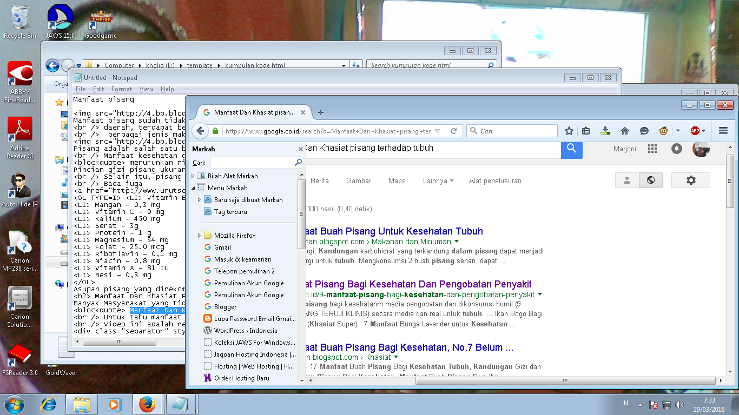Viewport: 739px width, 415px height.
Task: Select global results globe toggle
Action: pos(651,180)
